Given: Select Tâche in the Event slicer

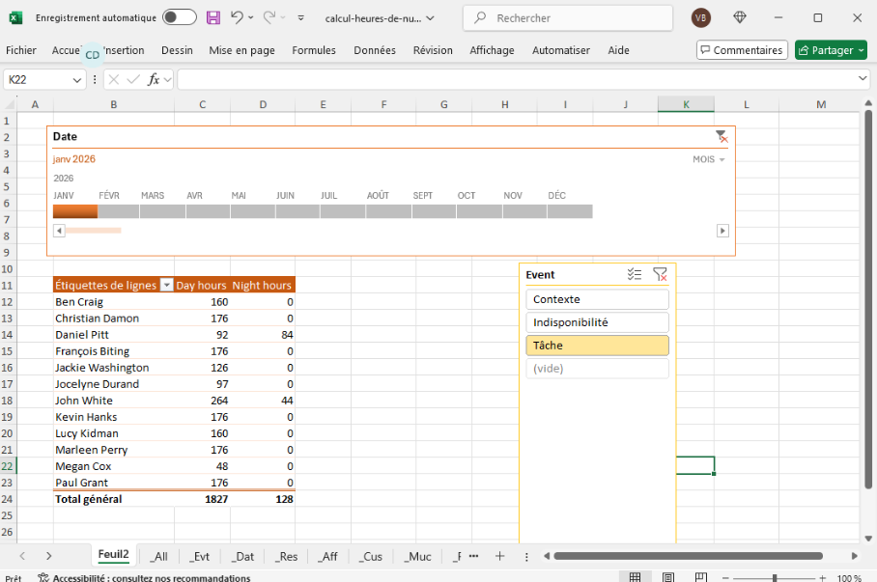Looking at the screenshot, I should coord(597,346).
